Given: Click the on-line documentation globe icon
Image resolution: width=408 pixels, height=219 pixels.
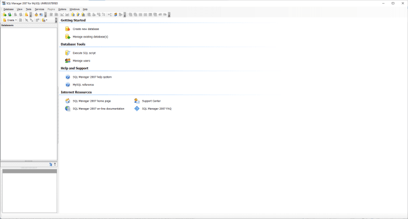Looking at the screenshot, I should coord(67,109).
